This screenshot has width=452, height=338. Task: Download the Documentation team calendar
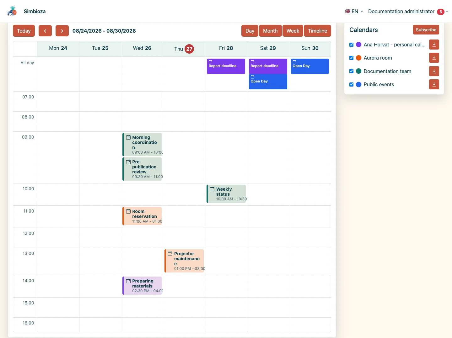434,71
